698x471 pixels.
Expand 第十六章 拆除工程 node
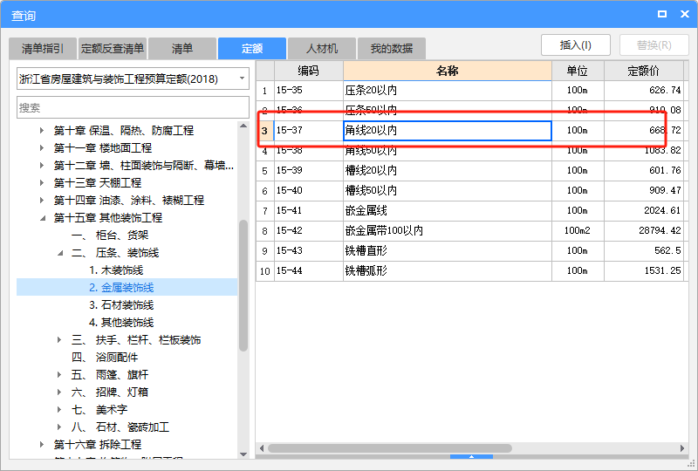coord(41,444)
